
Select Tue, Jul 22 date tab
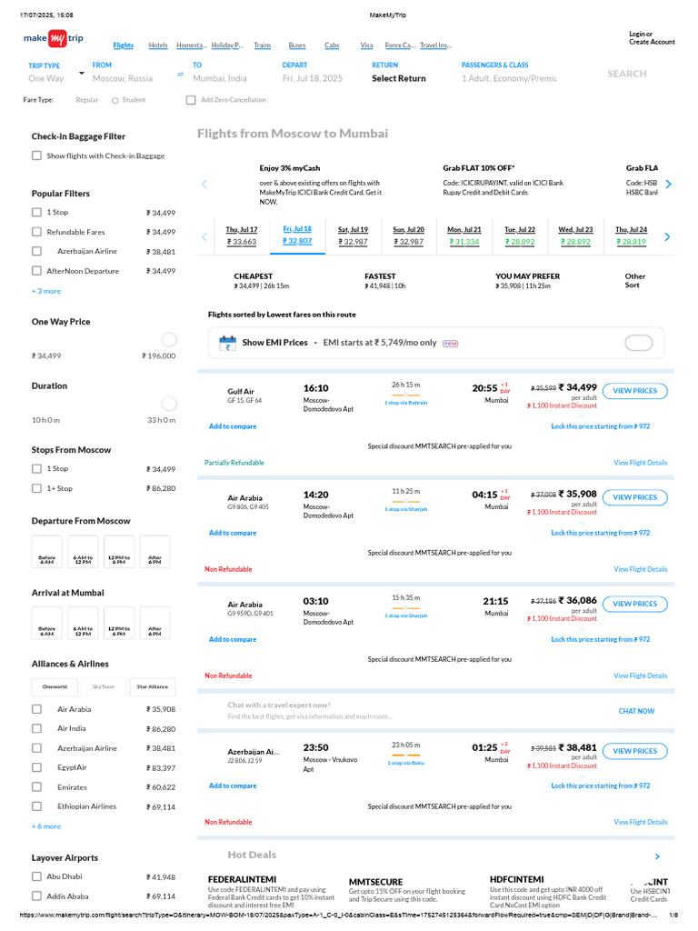coord(520,235)
